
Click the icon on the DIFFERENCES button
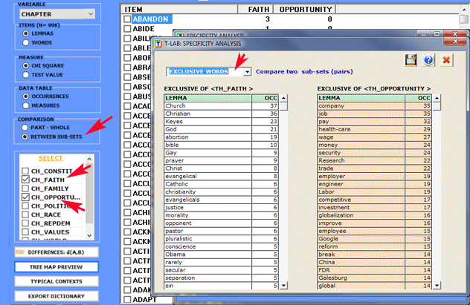point(20,252)
